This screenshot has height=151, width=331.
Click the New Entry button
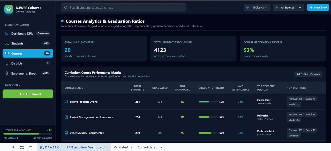(x=318, y=7)
